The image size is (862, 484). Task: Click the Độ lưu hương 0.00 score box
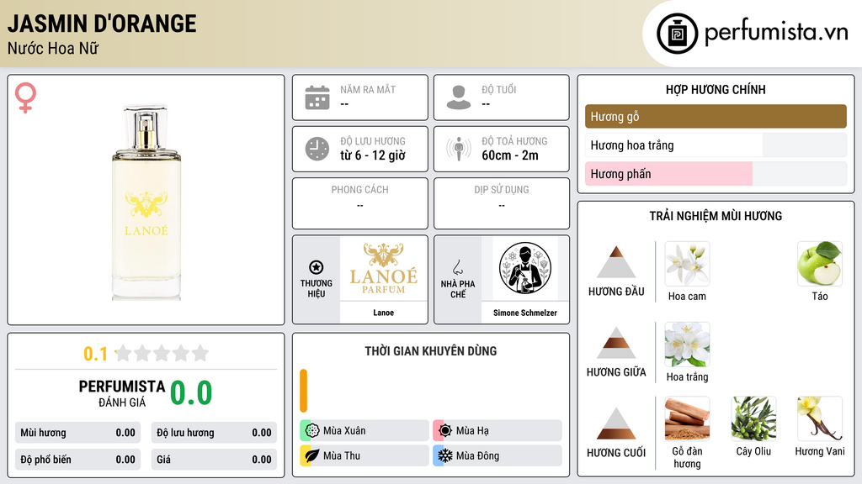[214, 433]
